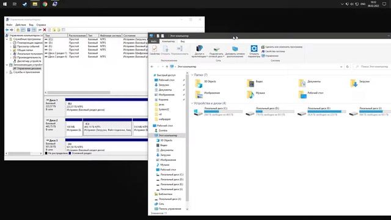The height and width of the screenshot is (220, 391).
Task: Click Удалить или изменить программу
Action: tap(282, 47)
